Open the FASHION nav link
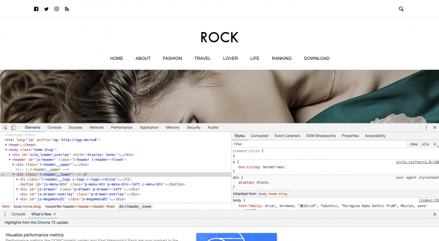The image size is (439, 241). [172, 58]
